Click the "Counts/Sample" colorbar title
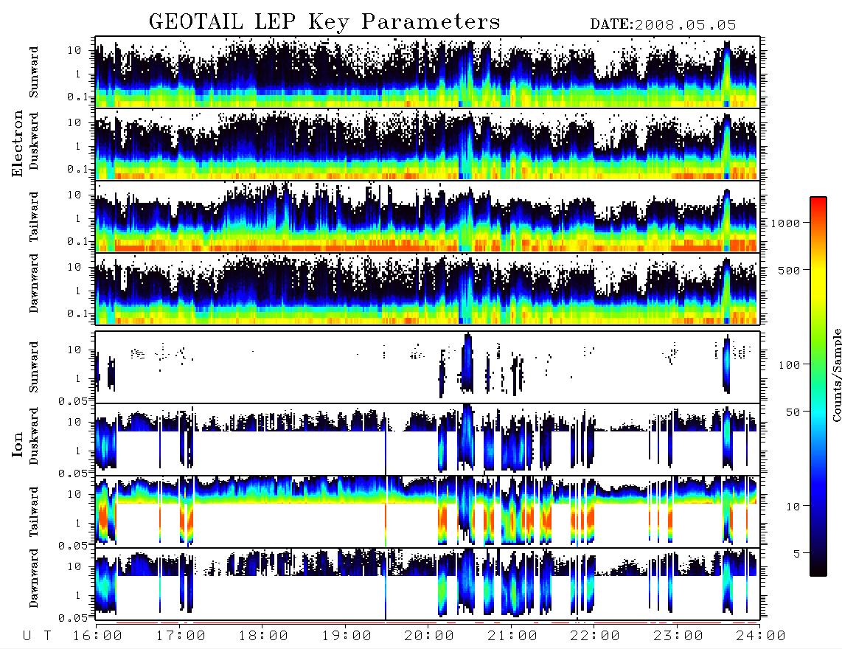842x649 pixels. [x=836, y=375]
